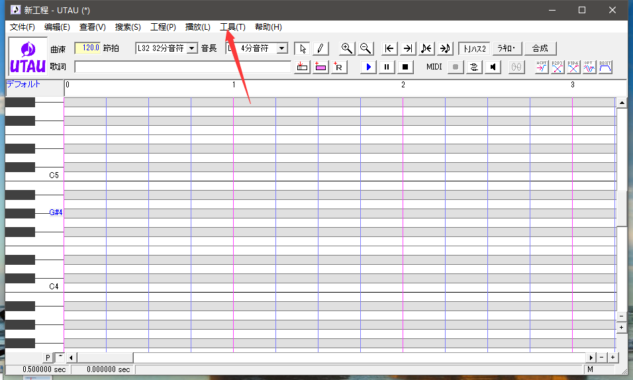Open the MIDI routing cable icon
Image resolution: width=633 pixels, height=380 pixels.
click(x=474, y=67)
